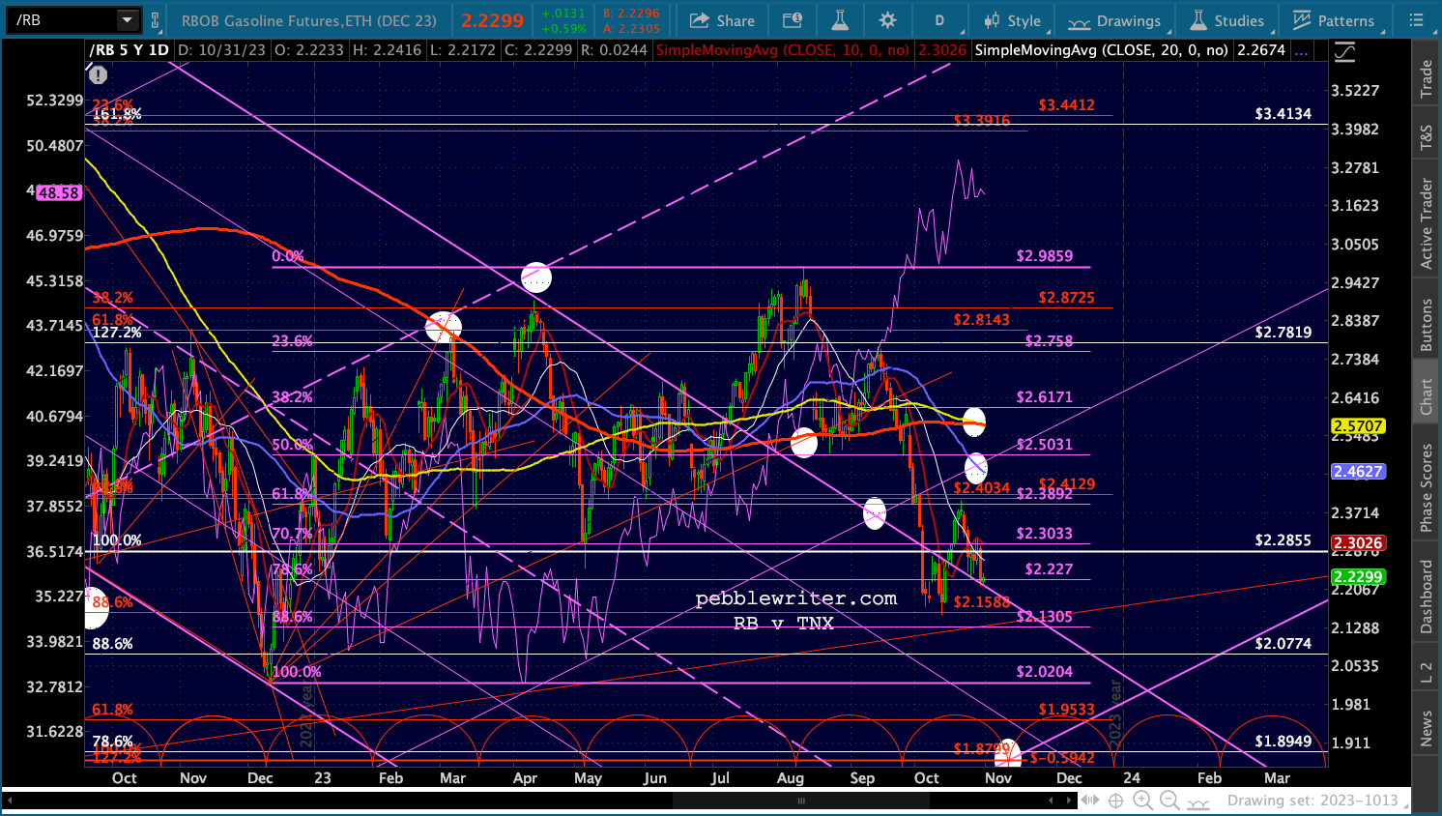Click the $2.6171 Fibonacci level label
This screenshot has width=1442, height=816.
point(1044,396)
